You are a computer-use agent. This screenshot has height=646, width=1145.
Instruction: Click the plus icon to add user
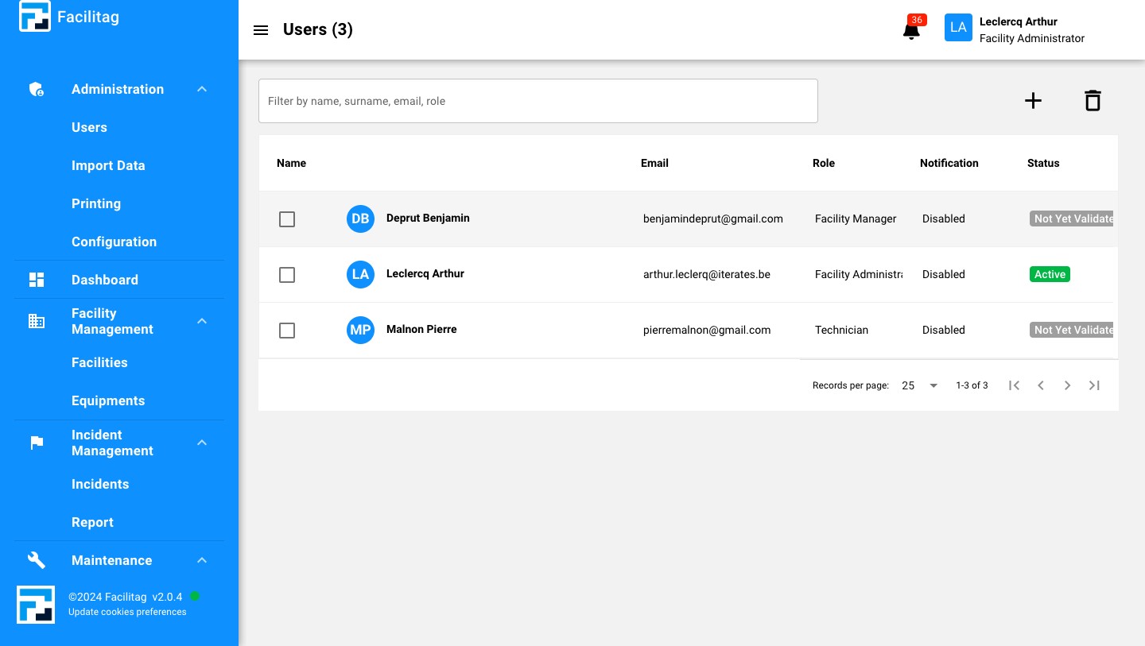pos(1033,101)
